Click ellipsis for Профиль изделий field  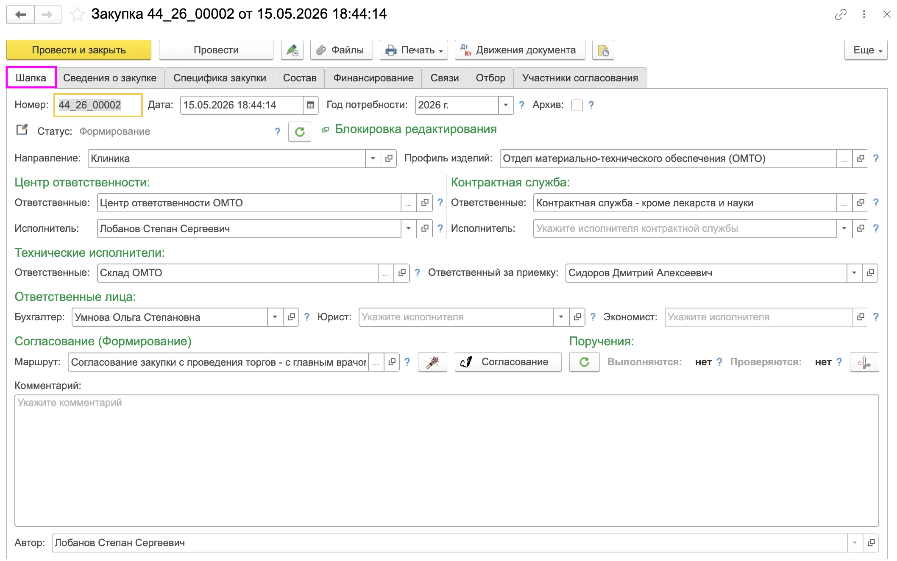[x=844, y=158]
